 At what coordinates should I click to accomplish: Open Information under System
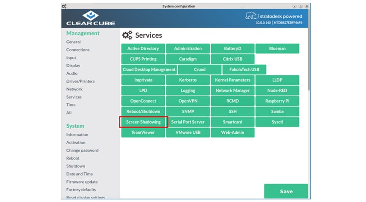coord(77,135)
